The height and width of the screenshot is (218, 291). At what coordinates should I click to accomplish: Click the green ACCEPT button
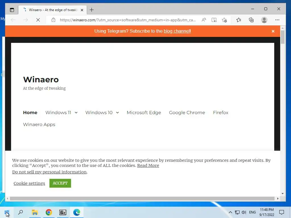pyautogui.click(x=60, y=183)
